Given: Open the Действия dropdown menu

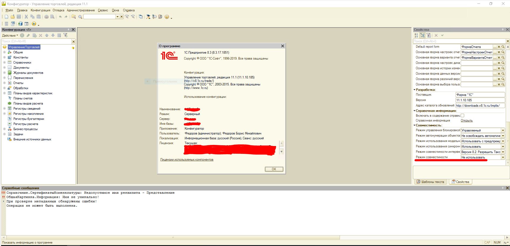Looking at the screenshot, I should [10, 36].
